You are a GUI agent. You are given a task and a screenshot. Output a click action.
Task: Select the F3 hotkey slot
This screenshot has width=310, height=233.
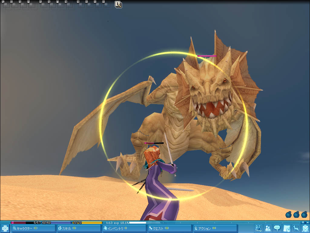pyautogui.click(x=22, y=5)
